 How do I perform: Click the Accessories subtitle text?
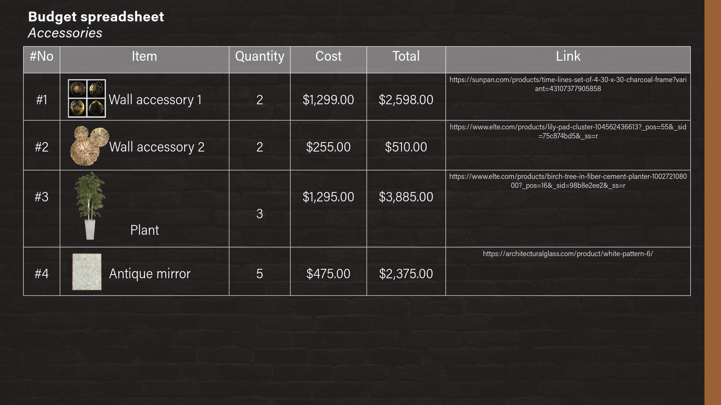[65, 33]
